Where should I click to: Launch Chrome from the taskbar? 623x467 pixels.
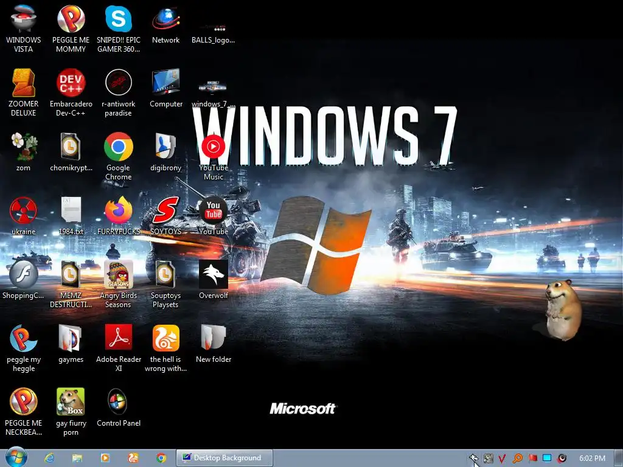tap(161, 458)
